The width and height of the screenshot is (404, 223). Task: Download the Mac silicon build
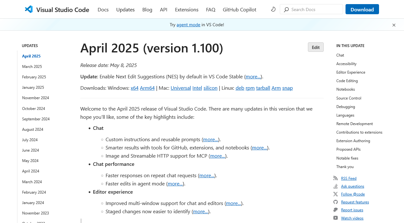click(x=211, y=88)
